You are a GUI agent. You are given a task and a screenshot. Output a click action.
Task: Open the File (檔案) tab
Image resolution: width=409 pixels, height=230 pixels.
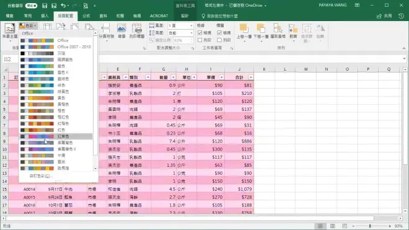pyautogui.click(x=10, y=16)
